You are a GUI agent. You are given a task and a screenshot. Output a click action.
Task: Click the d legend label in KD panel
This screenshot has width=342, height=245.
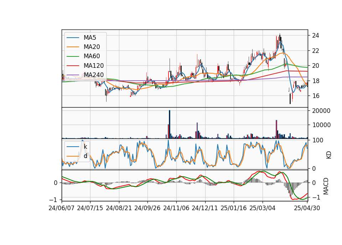(x=85, y=156)
